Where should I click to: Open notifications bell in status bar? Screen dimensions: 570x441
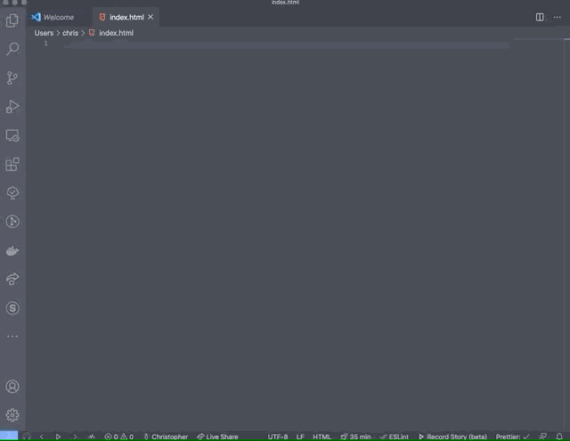[559, 437]
